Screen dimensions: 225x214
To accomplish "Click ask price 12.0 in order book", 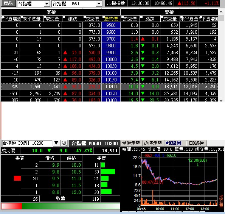I will [76, 192].
